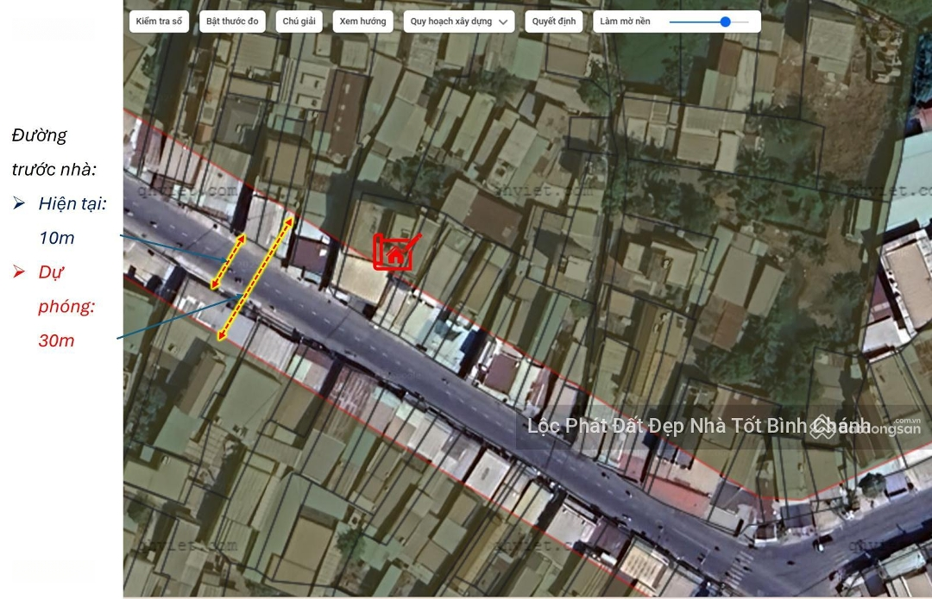932x599 pixels.
Task: Click the batdongsan logo watermark
Action: 866,426
